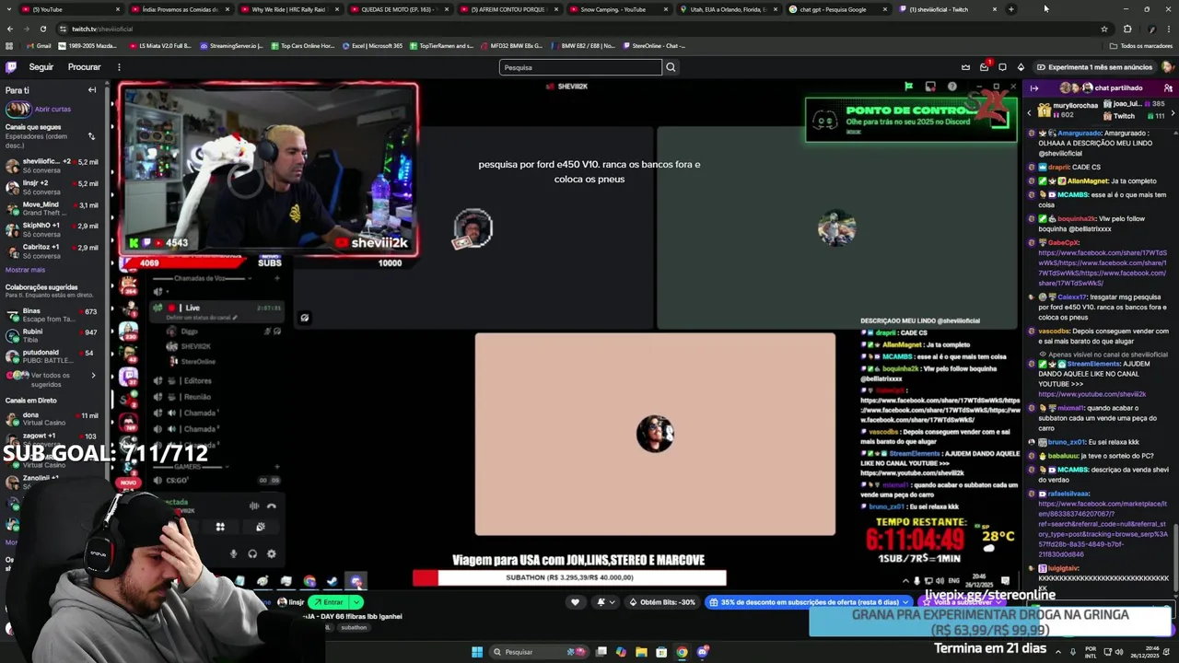Image resolution: width=1179 pixels, height=663 pixels.
Task: Open Todos os marcadores bookmarks folder
Action: (x=1142, y=45)
